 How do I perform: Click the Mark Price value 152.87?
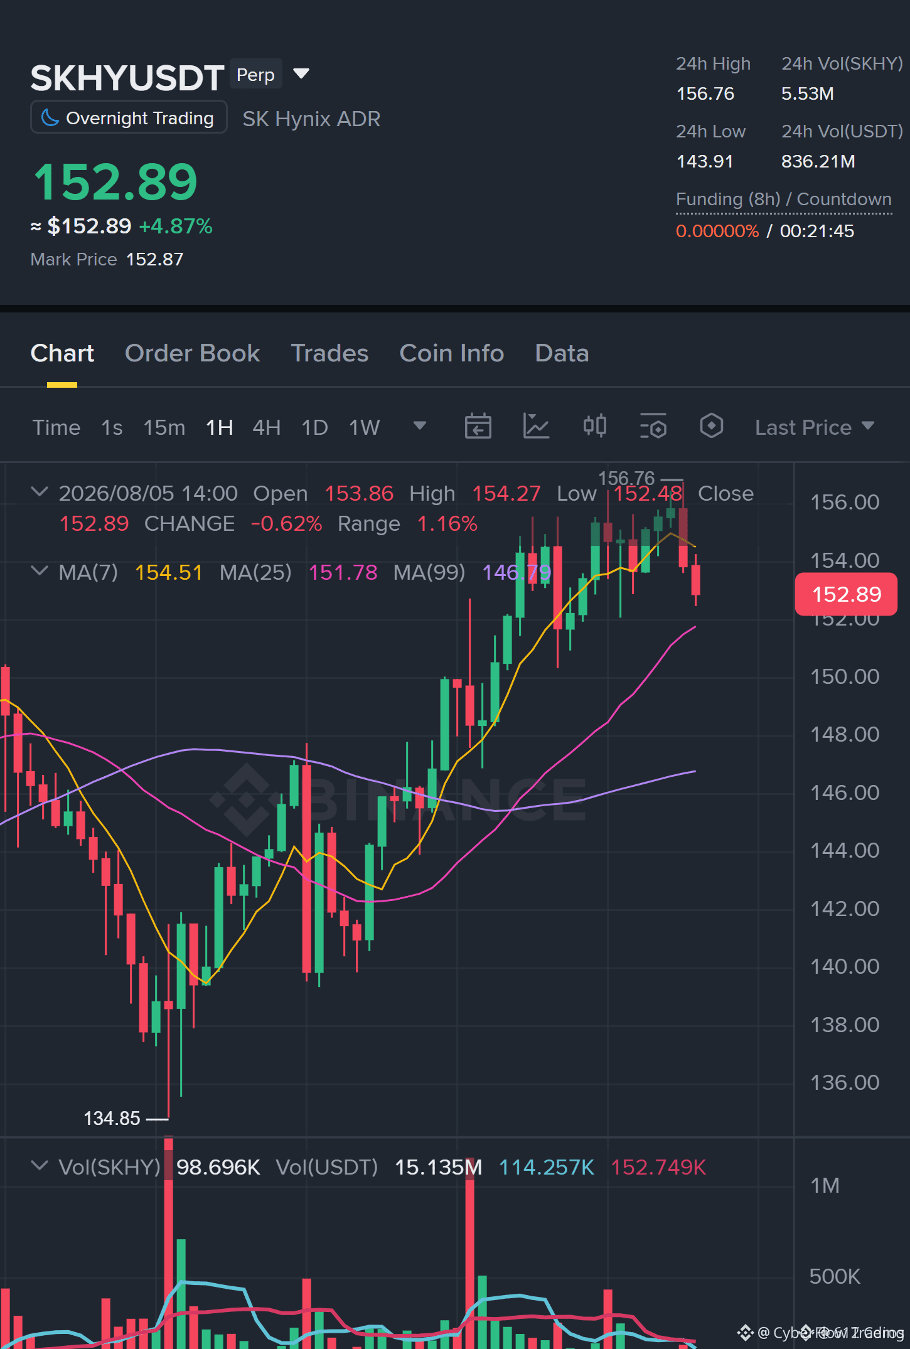[x=155, y=259]
